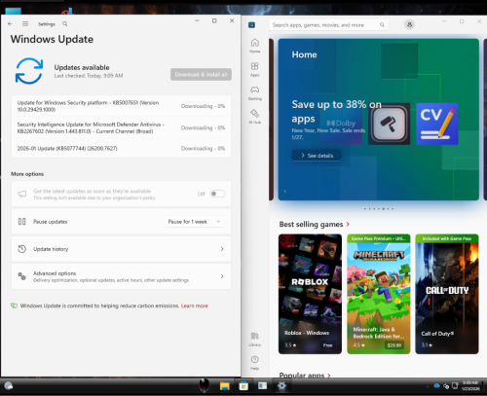Open Apps section in Store sidebar

coord(255,69)
